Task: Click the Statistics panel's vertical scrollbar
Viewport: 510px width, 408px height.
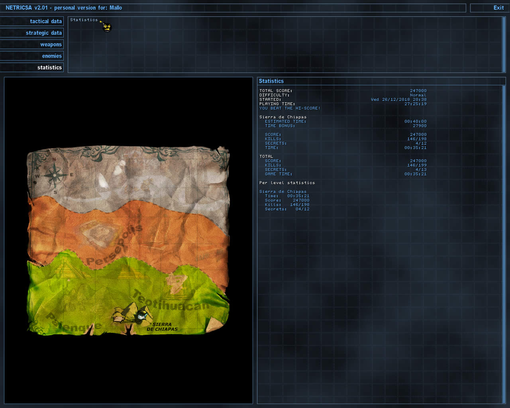Action: (x=504, y=243)
